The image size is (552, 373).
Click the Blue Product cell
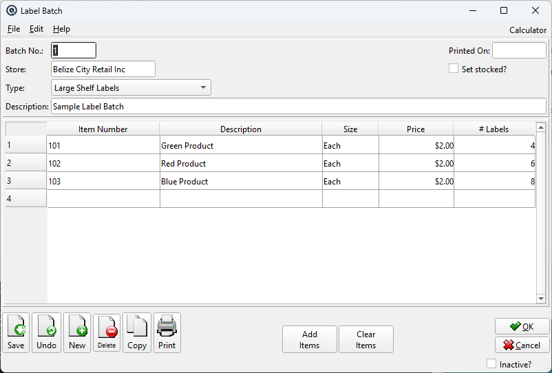241,181
